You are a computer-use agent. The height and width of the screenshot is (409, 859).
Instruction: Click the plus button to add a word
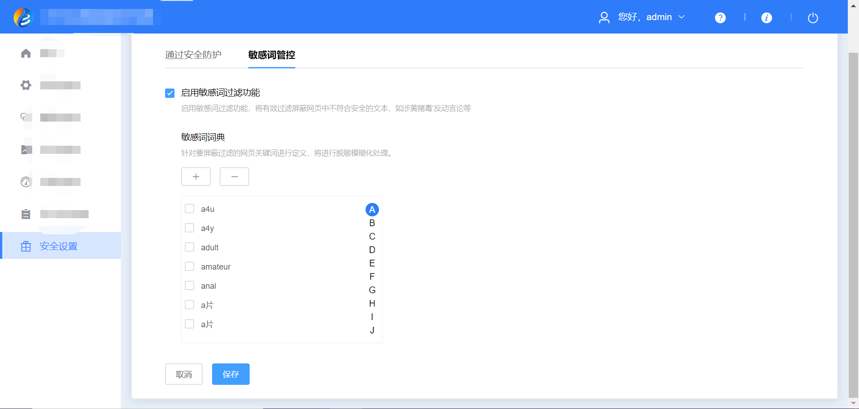(196, 177)
